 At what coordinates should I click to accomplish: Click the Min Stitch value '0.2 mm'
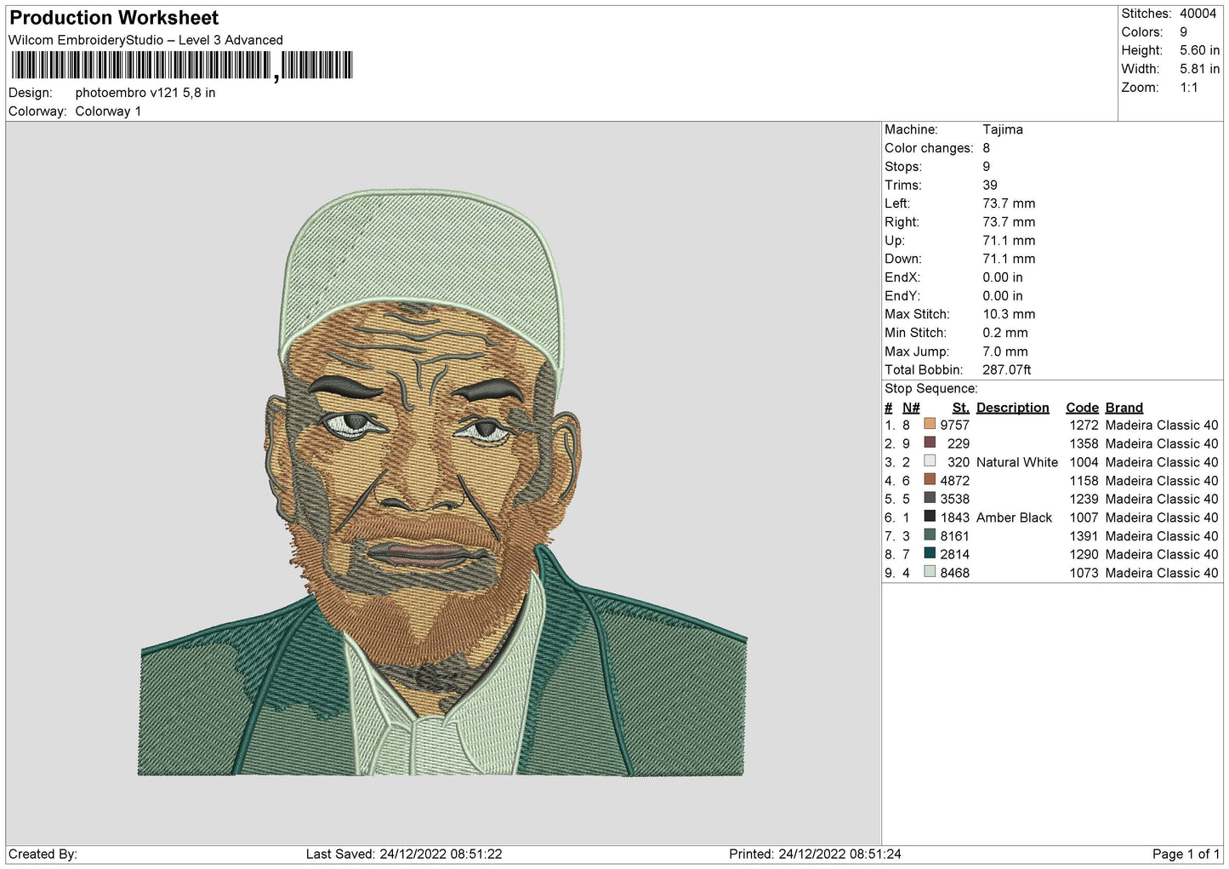tap(1005, 333)
